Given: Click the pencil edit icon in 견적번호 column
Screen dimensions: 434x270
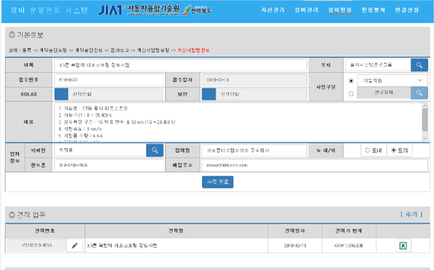Looking at the screenshot, I should click(75, 245).
